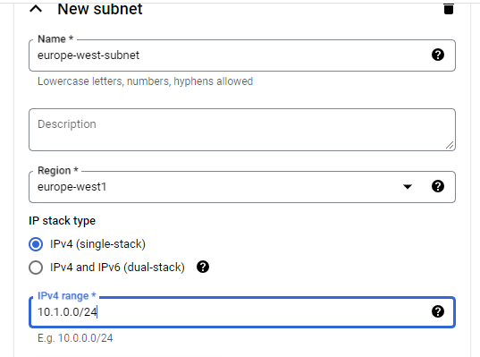Select the IPv4 and IPv6 dual-stack radio
Viewport: 480px width, 357px height.
click(36, 268)
